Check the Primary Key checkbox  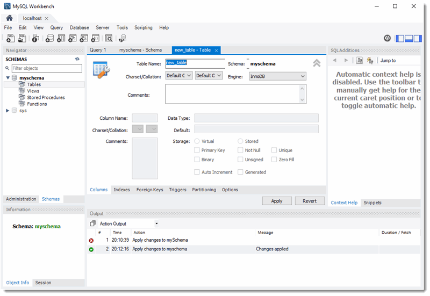click(x=197, y=150)
